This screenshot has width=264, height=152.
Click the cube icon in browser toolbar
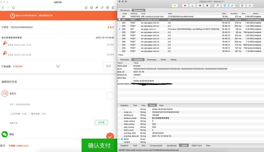coord(91,8)
